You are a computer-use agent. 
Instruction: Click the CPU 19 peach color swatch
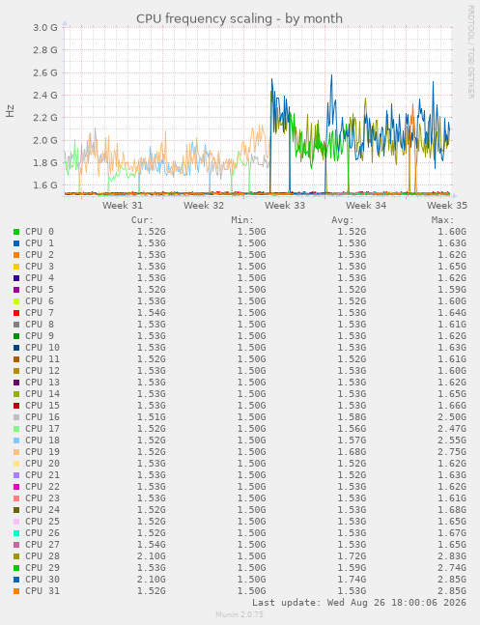tap(16, 452)
